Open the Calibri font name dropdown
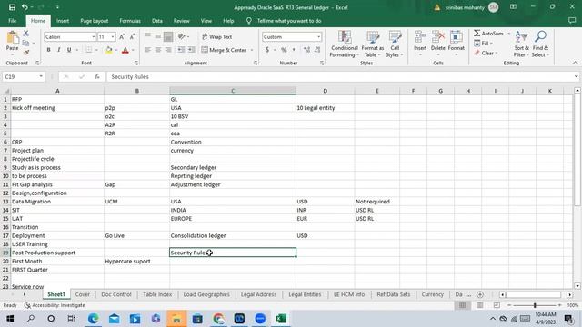Image resolution: width=582 pixels, height=327 pixels. pyautogui.click(x=93, y=36)
